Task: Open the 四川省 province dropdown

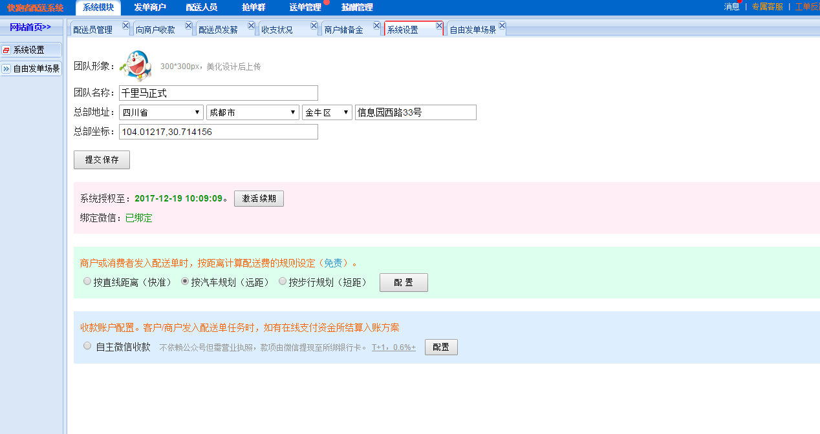Action: point(161,112)
